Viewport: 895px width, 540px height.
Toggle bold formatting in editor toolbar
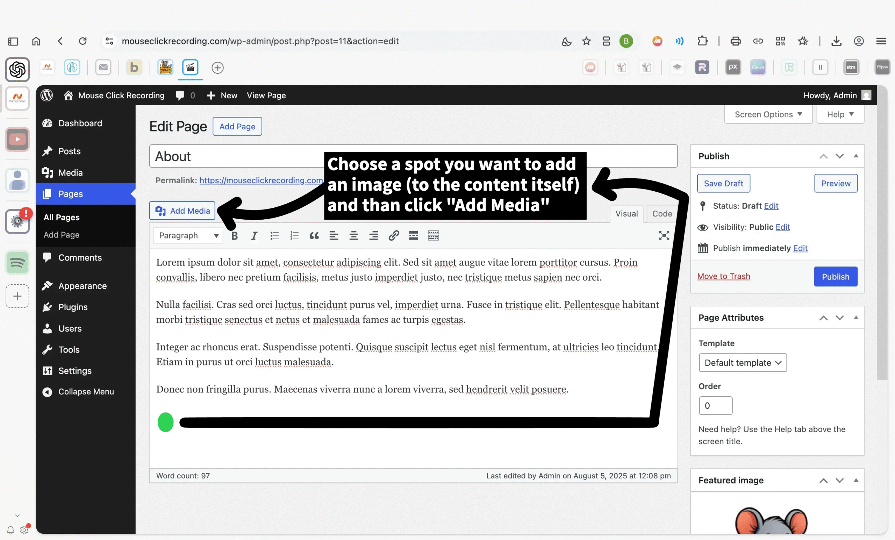234,236
